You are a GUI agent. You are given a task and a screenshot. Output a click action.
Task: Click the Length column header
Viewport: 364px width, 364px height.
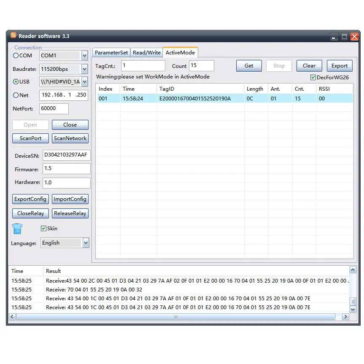pyautogui.click(x=256, y=89)
